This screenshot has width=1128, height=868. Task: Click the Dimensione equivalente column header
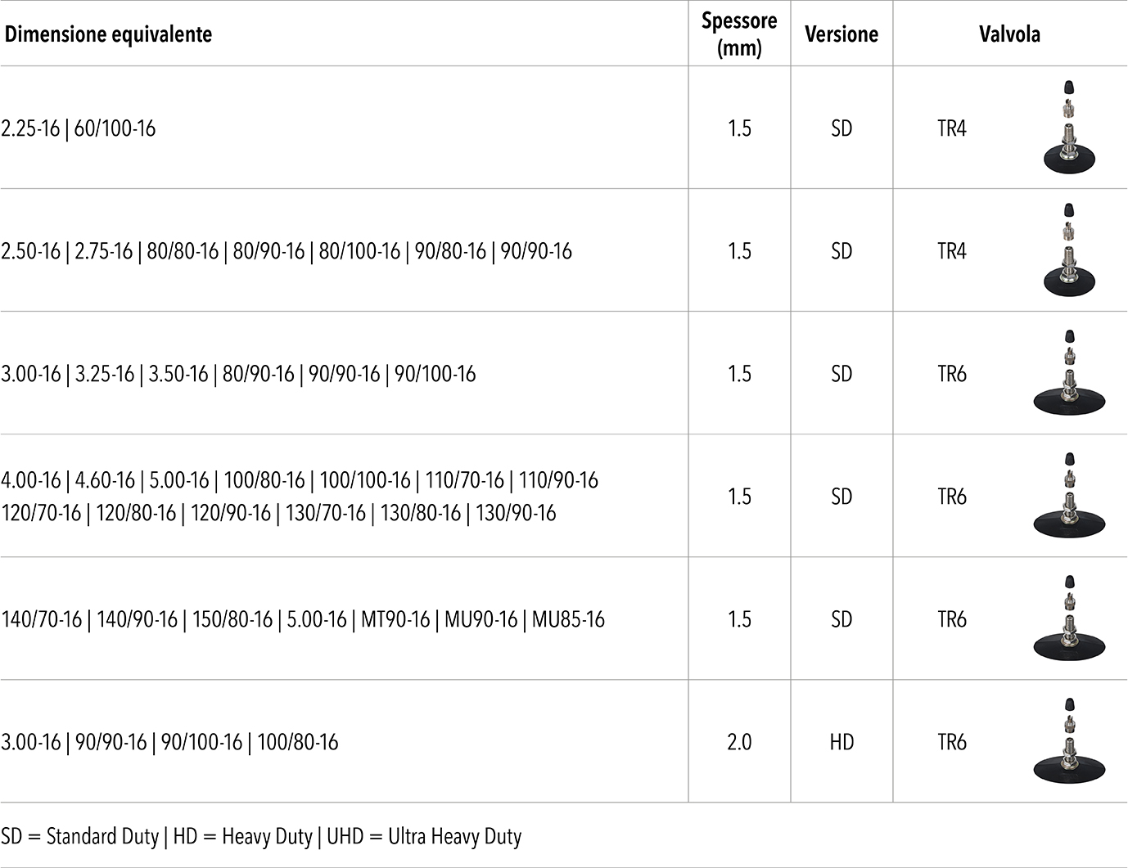[108, 34]
